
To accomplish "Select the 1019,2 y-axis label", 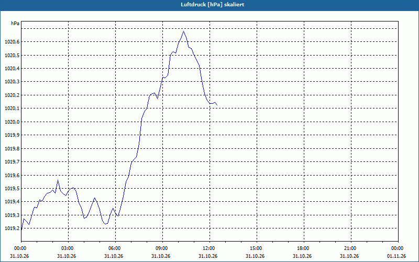I will coord(12,228).
